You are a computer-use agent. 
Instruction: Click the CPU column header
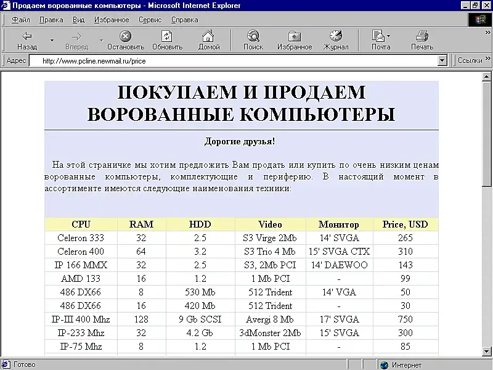point(81,224)
